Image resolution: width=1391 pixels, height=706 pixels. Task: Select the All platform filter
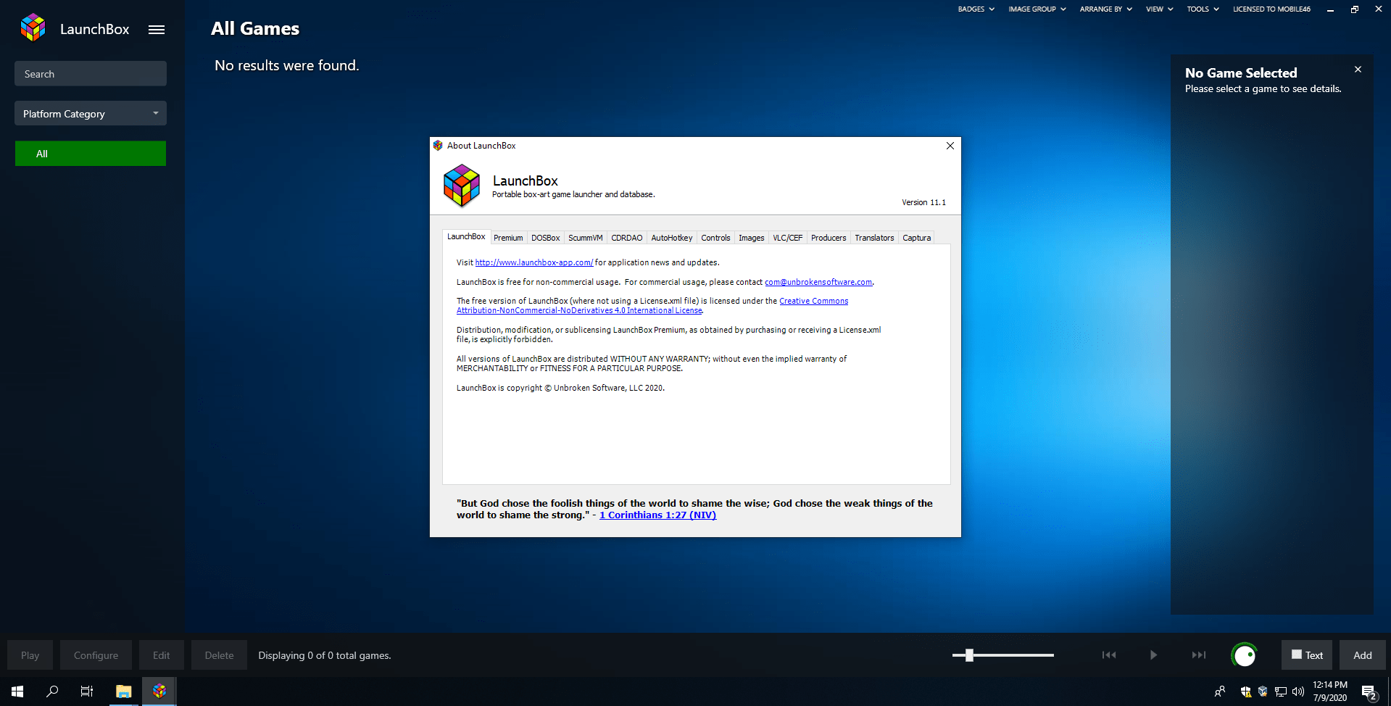click(91, 154)
